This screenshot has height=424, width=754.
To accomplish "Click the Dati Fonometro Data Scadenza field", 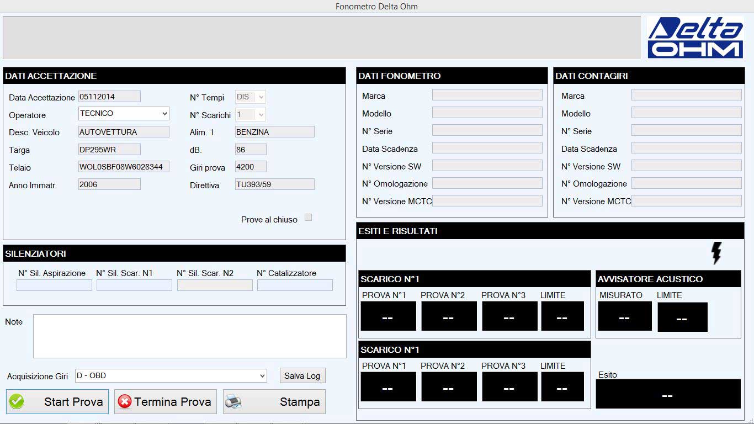I will 487,148.
